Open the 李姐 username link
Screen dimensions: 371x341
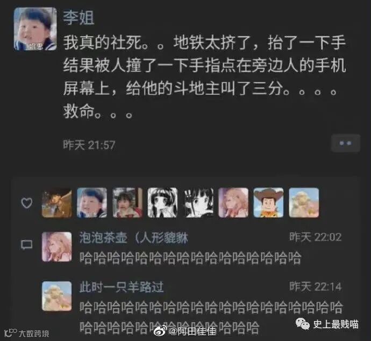tap(79, 18)
